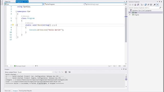Image resolution: width=164 pixels, height=92 pixels.
Task: Collapse the namespace Car block
Action: click(x=16, y=11)
